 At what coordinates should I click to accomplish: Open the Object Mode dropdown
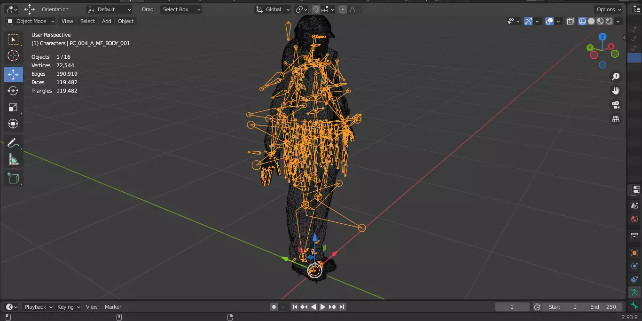[x=30, y=21]
